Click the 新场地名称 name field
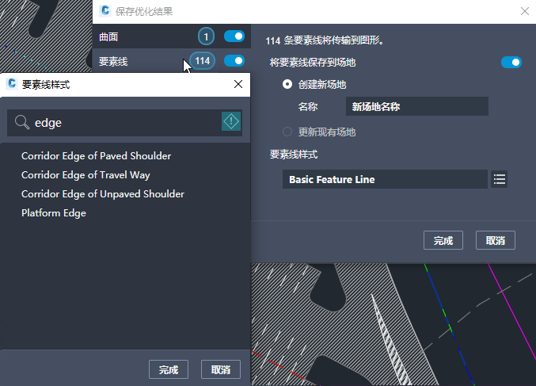The height and width of the screenshot is (386, 536). tap(417, 106)
